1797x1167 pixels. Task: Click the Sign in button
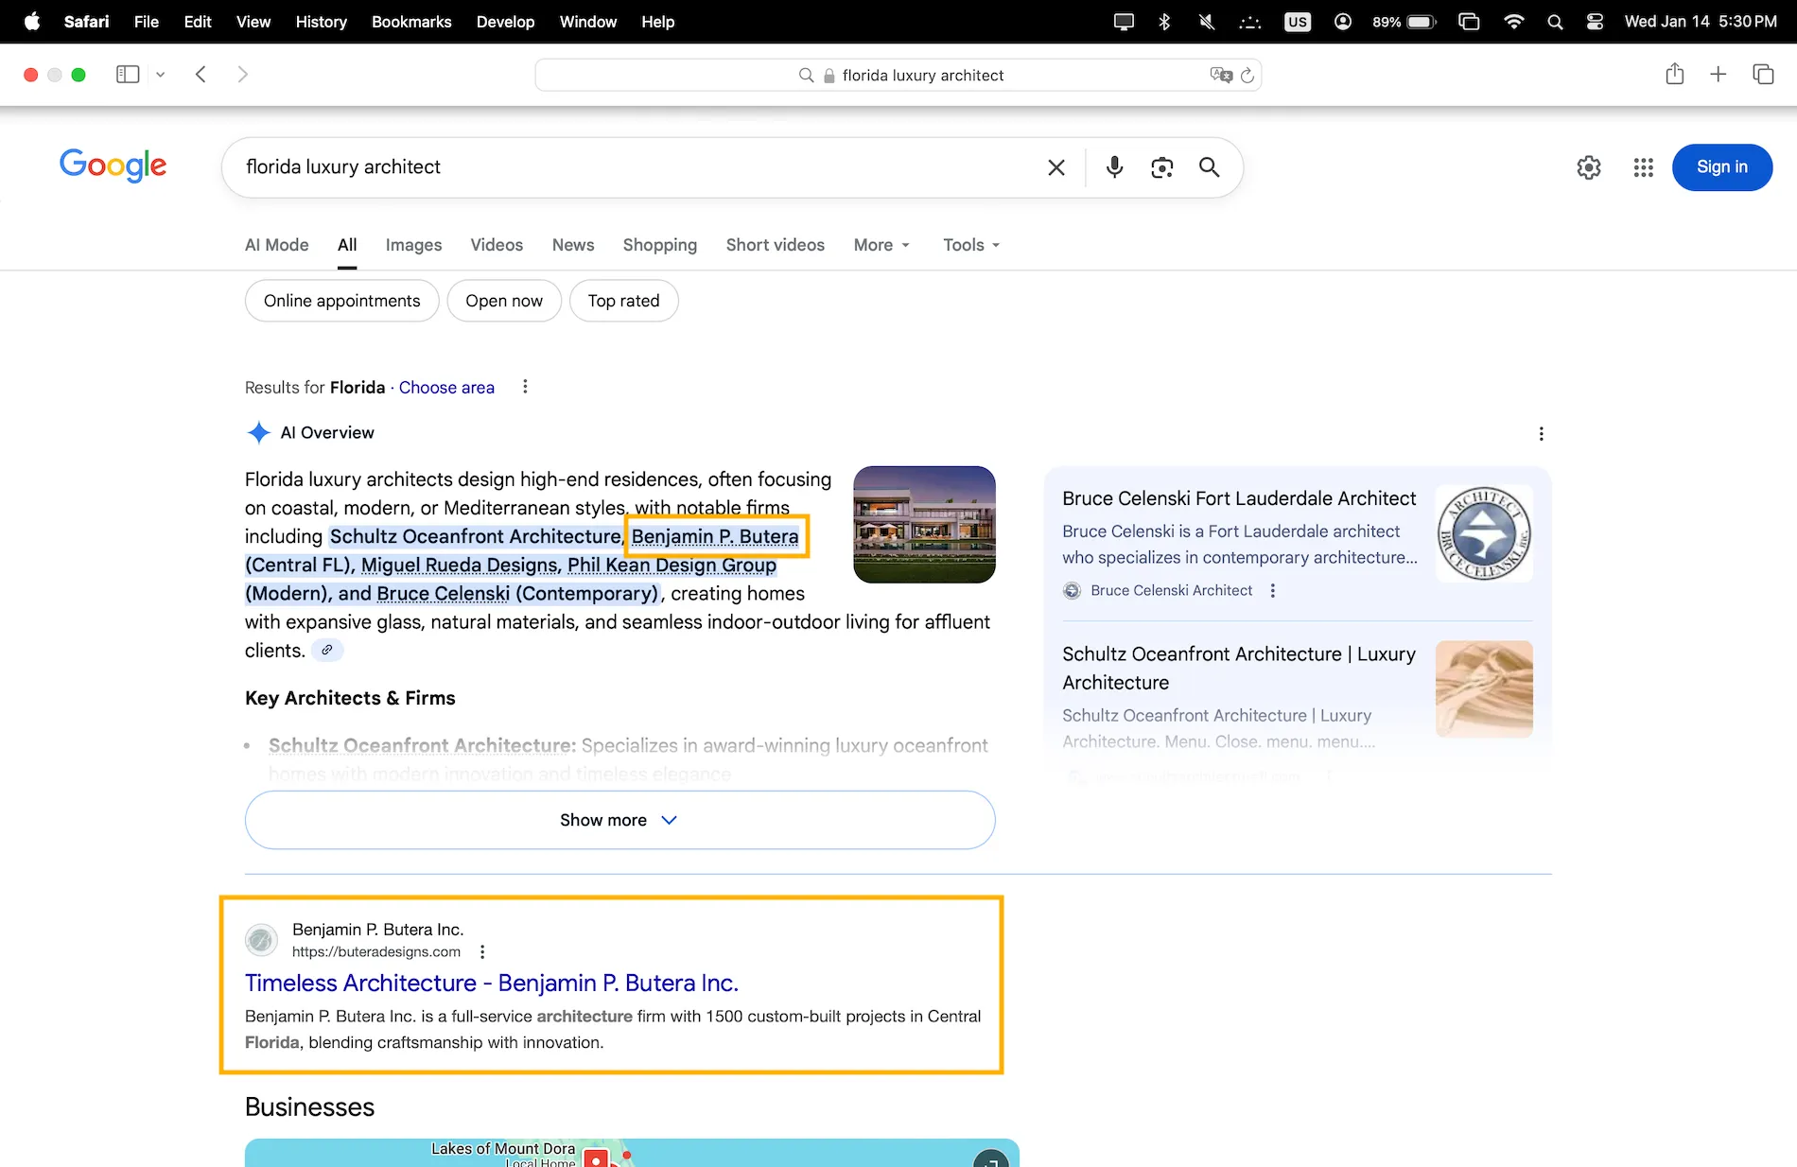pyautogui.click(x=1721, y=167)
